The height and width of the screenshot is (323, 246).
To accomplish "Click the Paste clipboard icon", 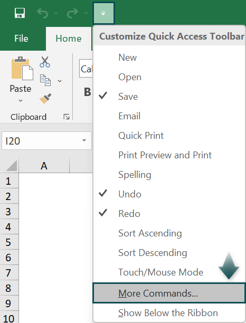I will [22, 68].
